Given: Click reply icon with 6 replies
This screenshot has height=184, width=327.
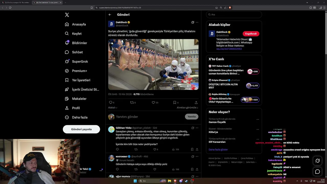Looking at the screenshot, I should tap(111, 102).
